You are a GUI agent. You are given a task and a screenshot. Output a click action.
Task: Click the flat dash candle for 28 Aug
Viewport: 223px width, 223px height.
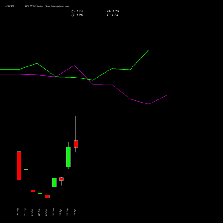pyautogui.click(x=26, y=169)
